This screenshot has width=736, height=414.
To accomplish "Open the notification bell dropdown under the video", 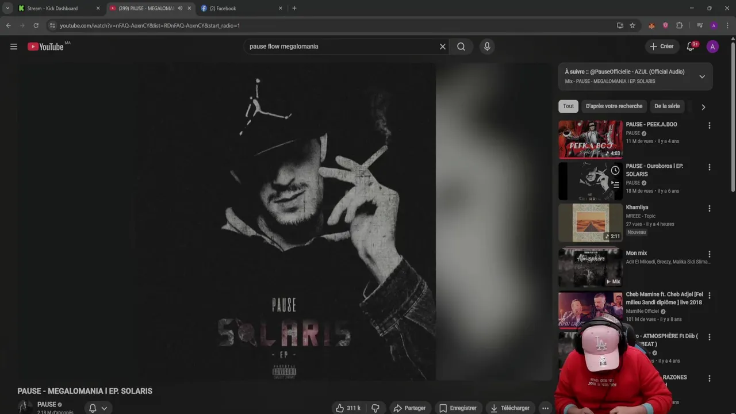I will 98,408.
